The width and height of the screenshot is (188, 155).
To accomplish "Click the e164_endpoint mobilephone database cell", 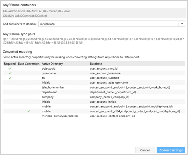I will (x=135, y=111).
